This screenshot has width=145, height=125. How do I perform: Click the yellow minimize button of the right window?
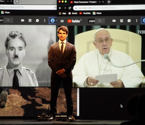click(63, 2)
